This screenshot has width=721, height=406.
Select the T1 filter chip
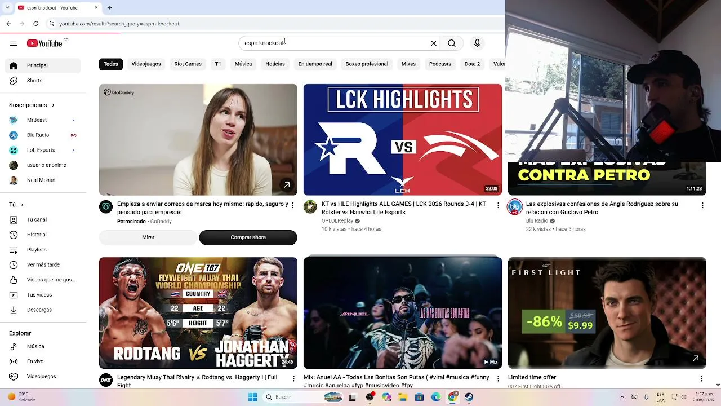[218, 64]
